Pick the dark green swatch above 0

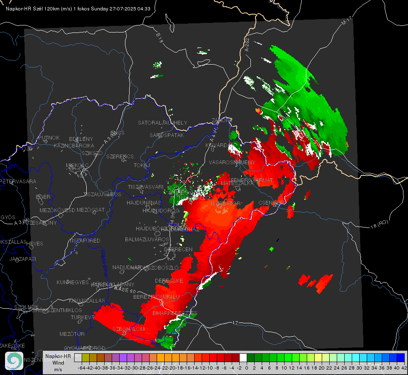250,358
